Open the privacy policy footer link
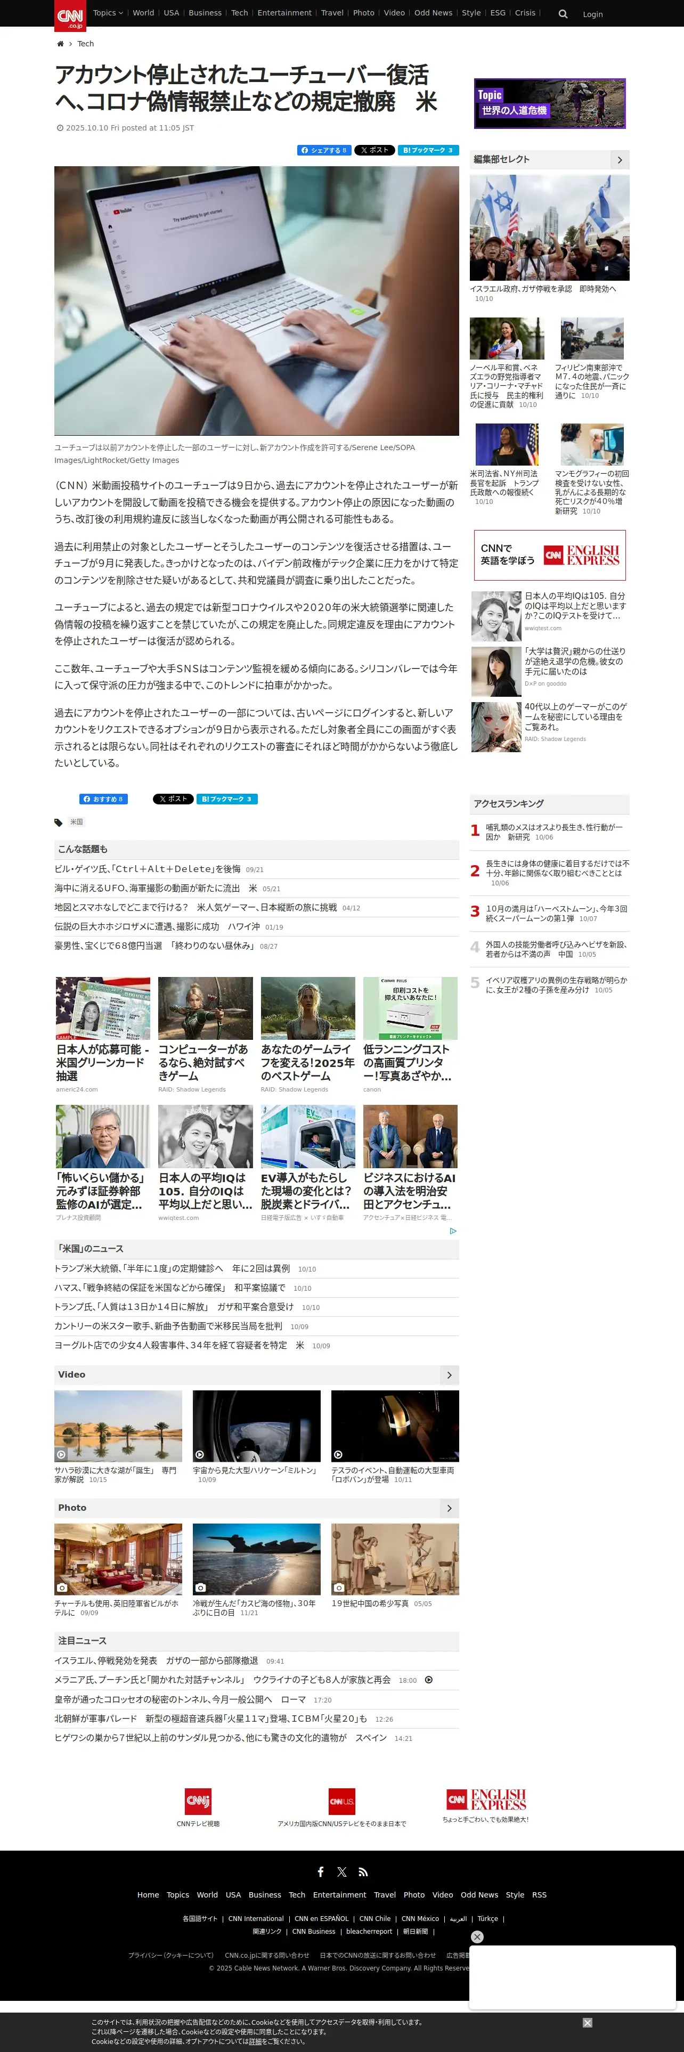 [171, 1956]
